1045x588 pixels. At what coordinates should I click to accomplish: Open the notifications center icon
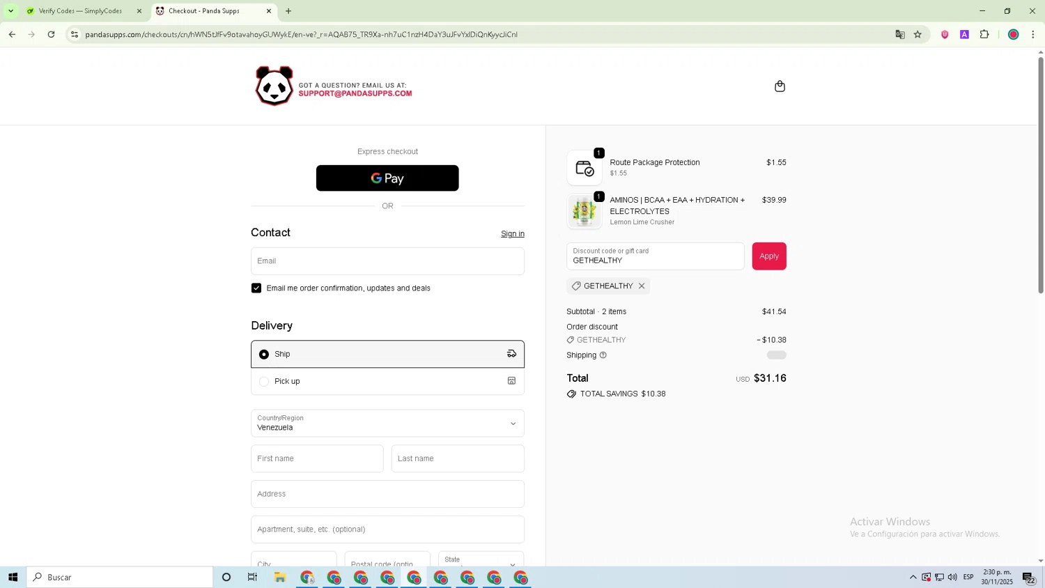click(1029, 578)
